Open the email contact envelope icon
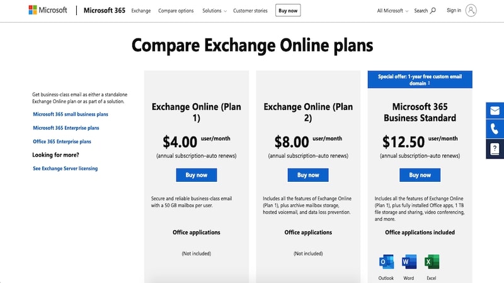Image resolution: width=504 pixels, height=283 pixels. [495, 111]
